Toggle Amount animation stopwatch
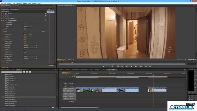Image resolution: width=197 pixels, height=111 pixels. pyautogui.click(x=5, y=29)
